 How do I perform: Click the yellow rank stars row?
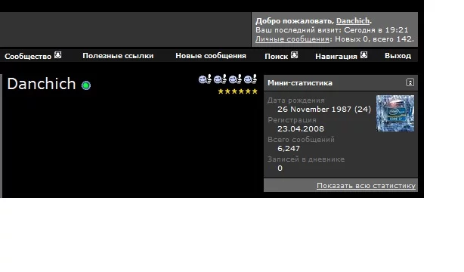click(237, 91)
